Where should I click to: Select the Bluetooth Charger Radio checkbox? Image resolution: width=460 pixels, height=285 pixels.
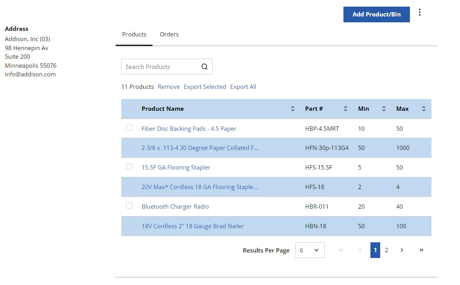[129, 206]
